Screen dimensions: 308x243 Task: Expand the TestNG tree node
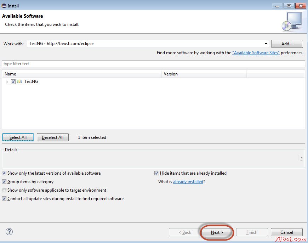coord(6,81)
